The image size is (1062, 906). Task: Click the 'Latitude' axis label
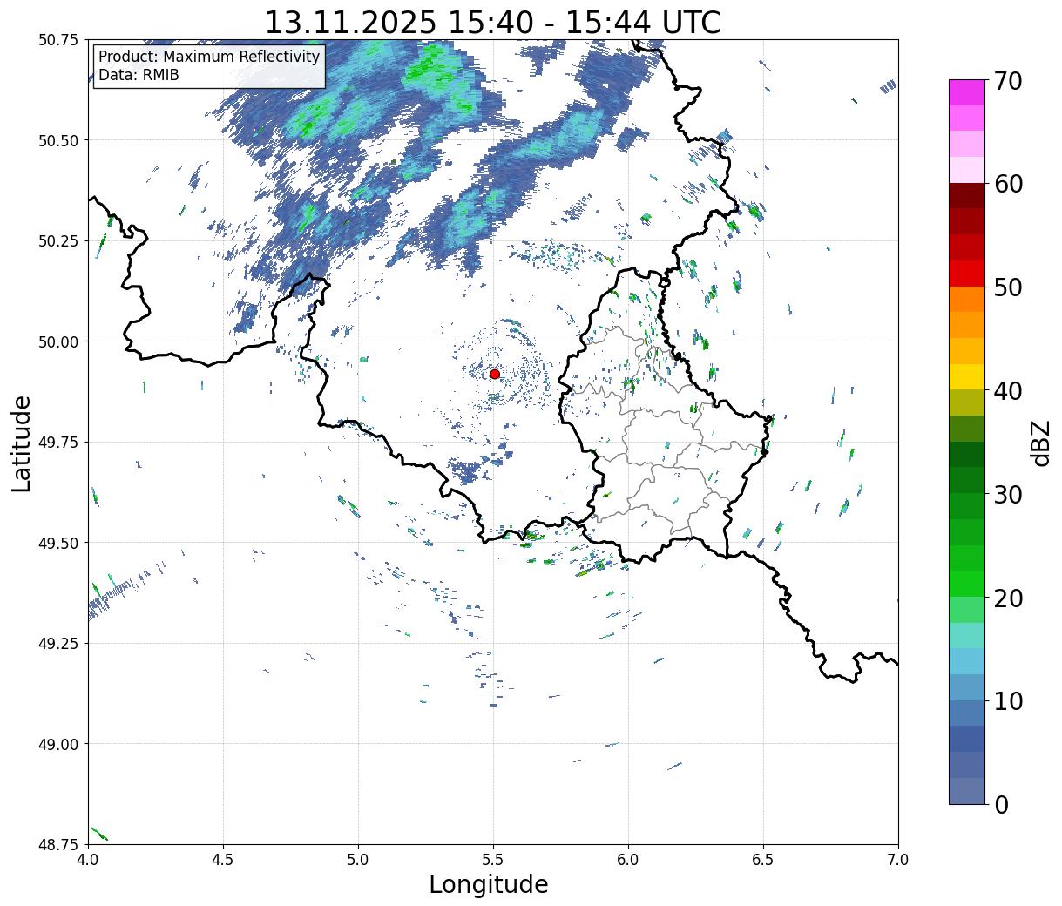pyautogui.click(x=22, y=443)
